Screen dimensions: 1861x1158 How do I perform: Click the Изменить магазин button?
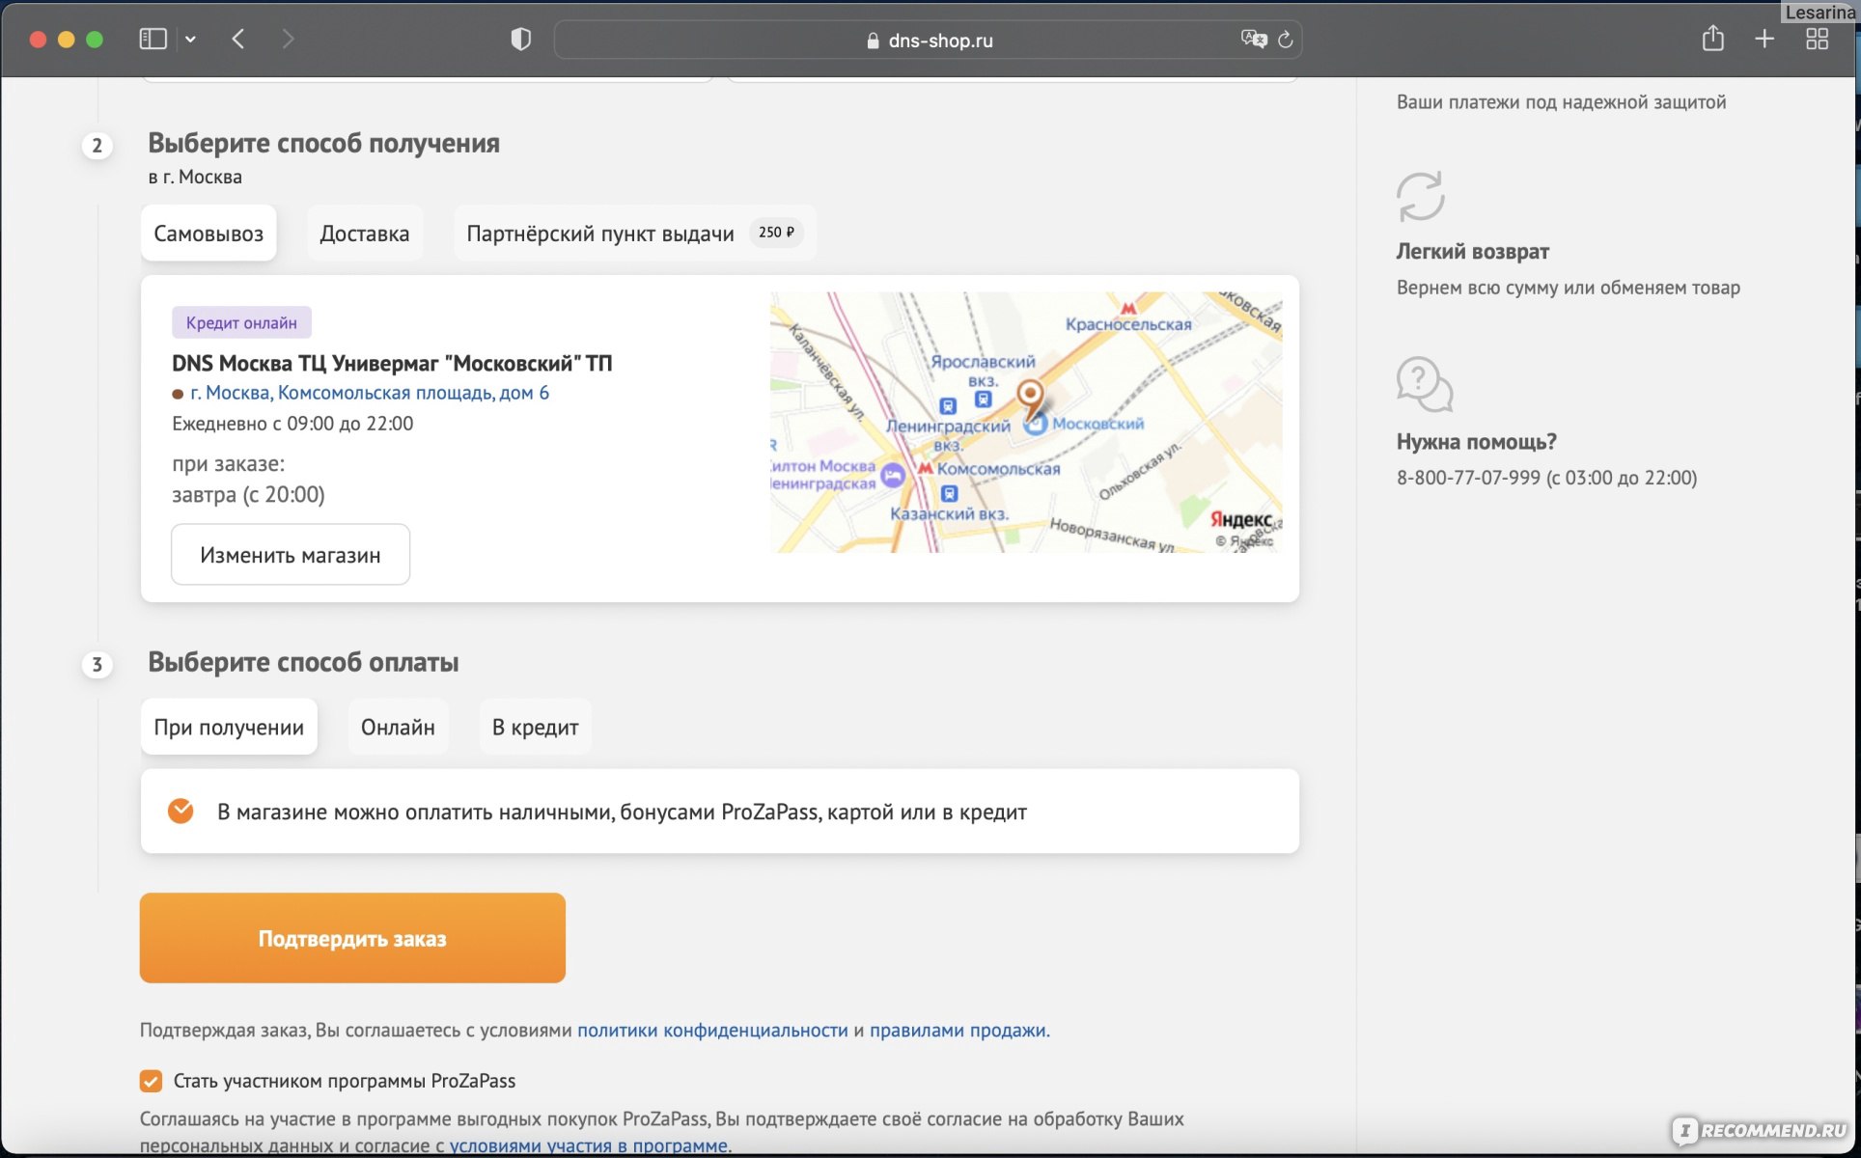tap(291, 555)
